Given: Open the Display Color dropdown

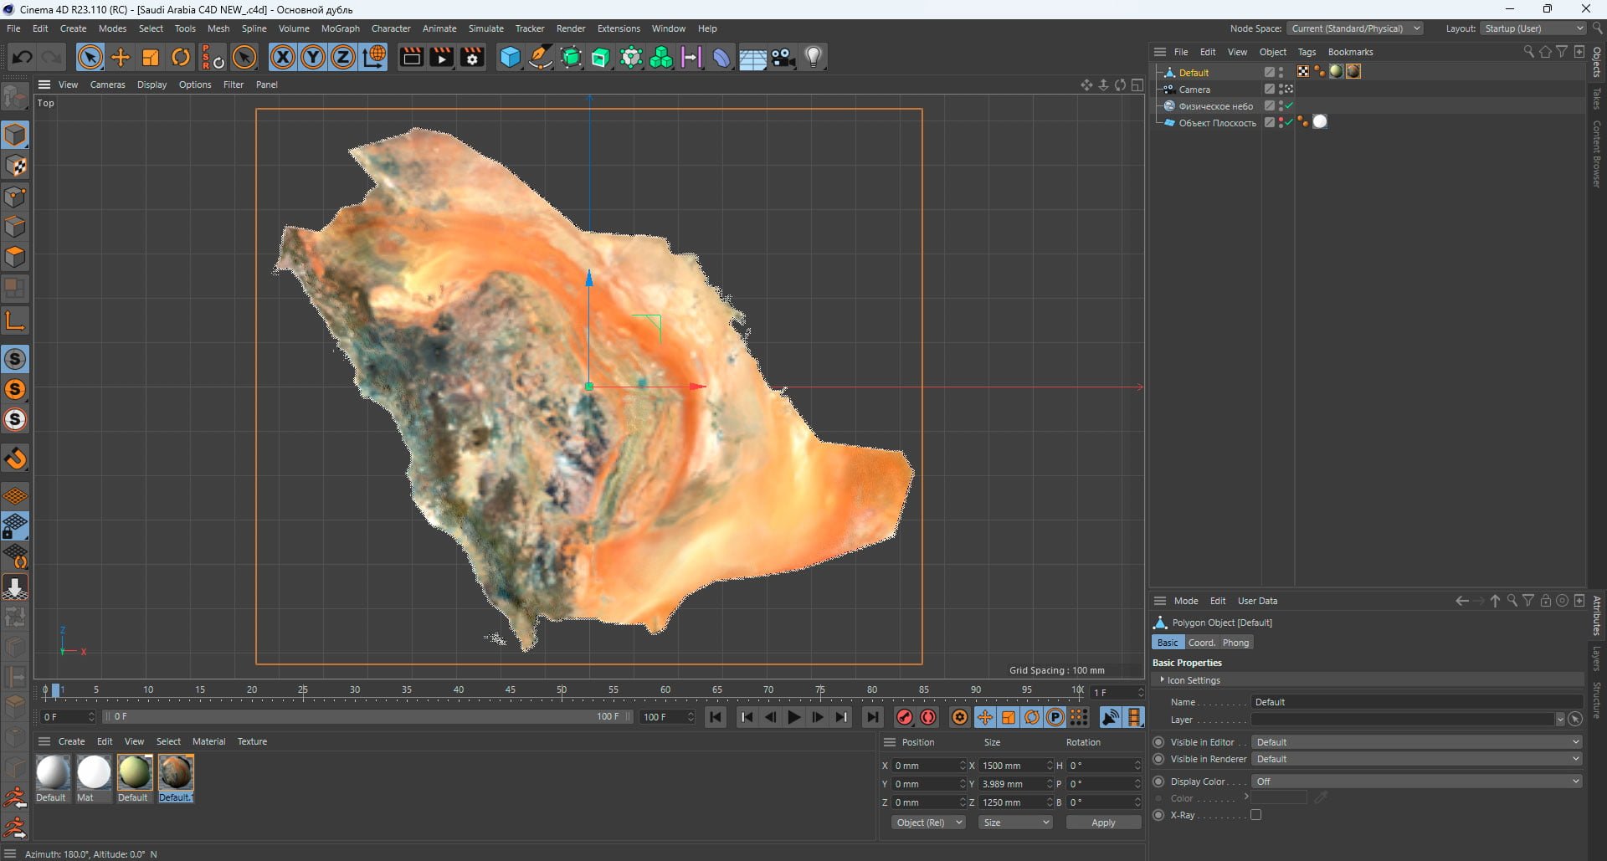Looking at the screenshot, I should 1416,782.
